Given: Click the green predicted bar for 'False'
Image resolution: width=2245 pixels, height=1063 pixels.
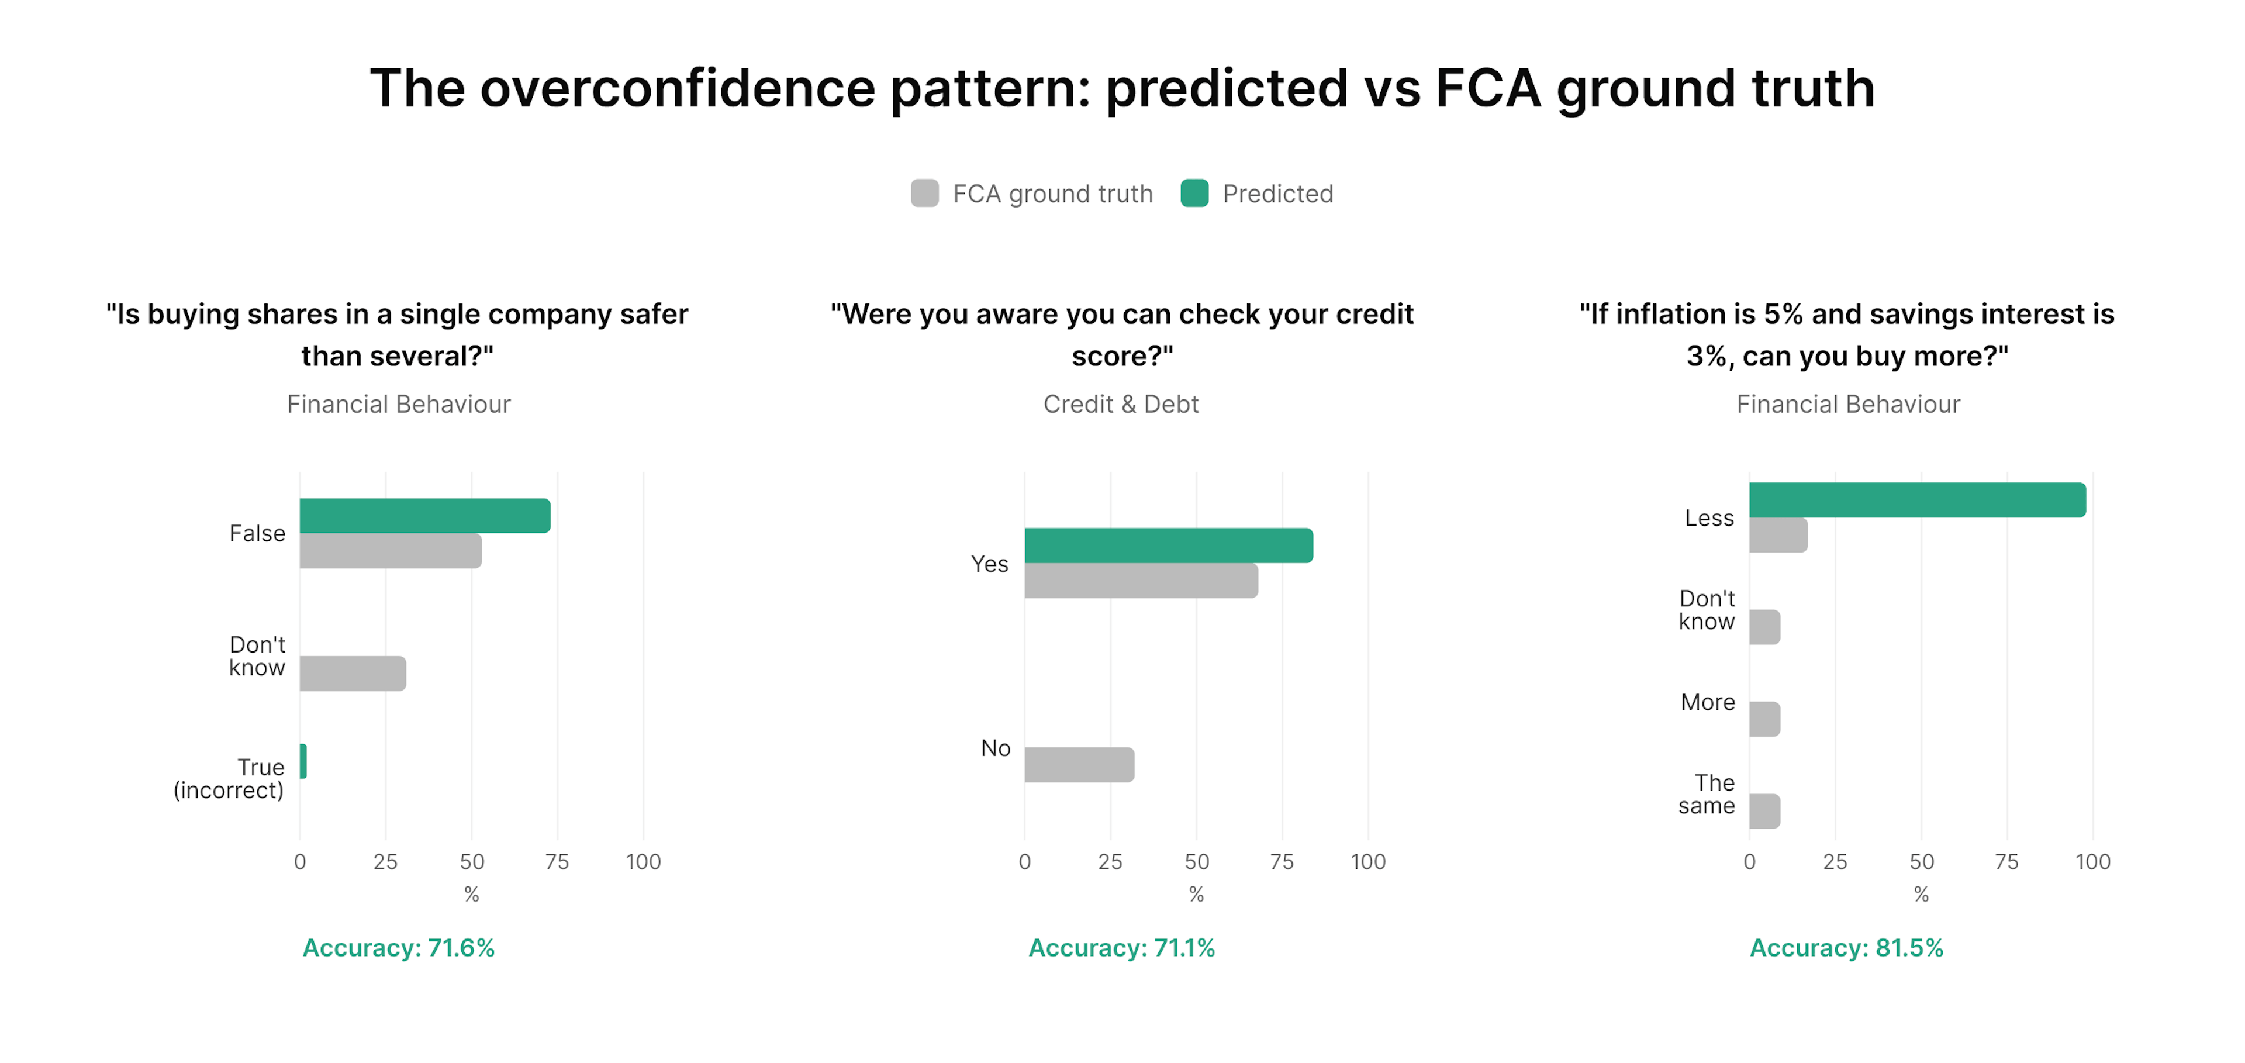Looking at the screenshot, I should click(x=424, y=516).
